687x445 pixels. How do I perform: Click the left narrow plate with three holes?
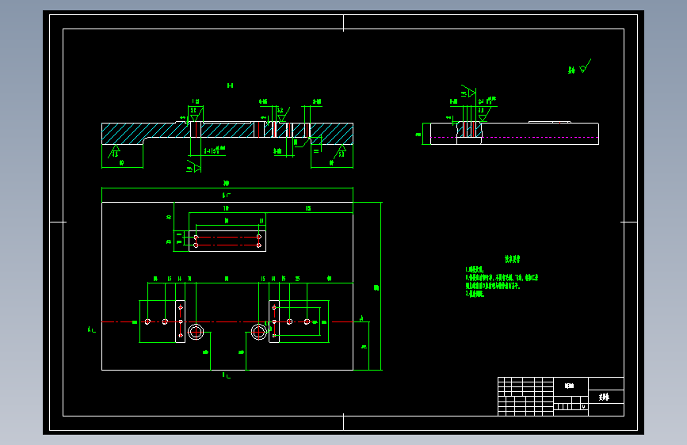click(181, 321)
